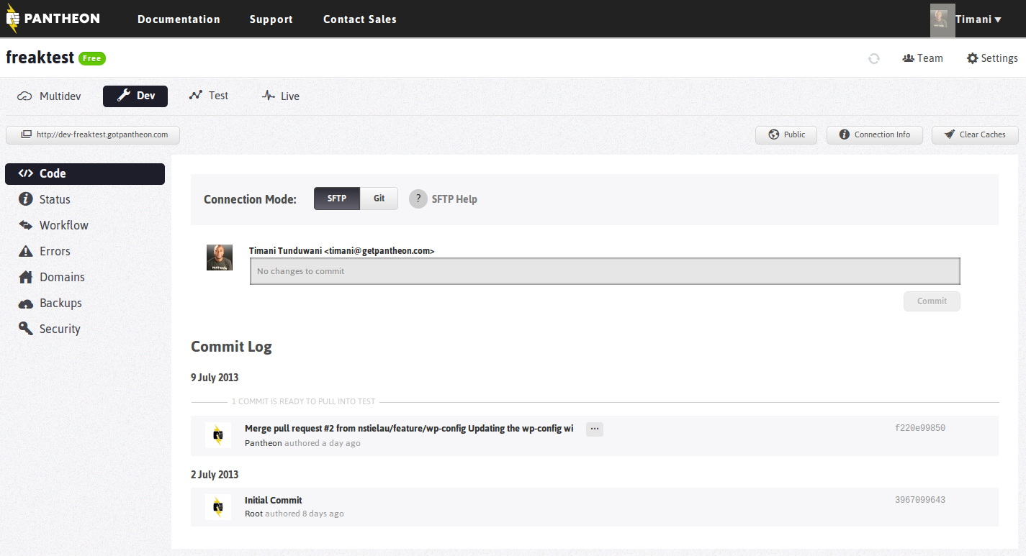Click the Team people icon
The width and height of the screenshot is (1026, 556).
908,58
